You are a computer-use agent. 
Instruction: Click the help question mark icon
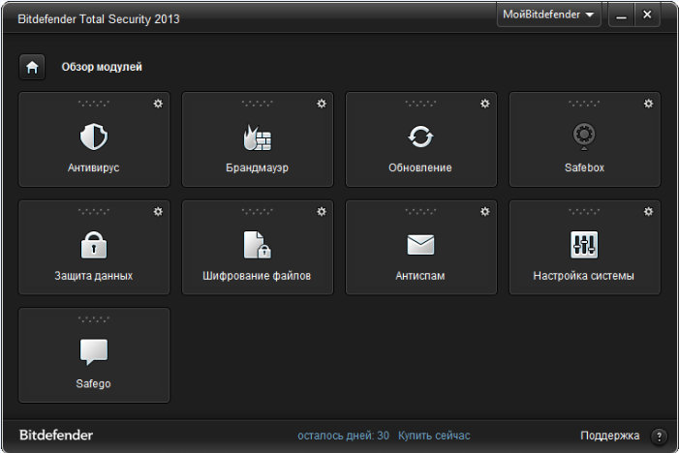click(659, 437)
